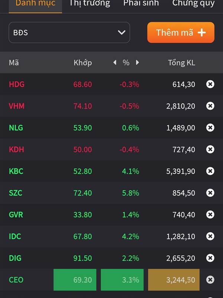Open the Danh mục tab

point(35,4)
